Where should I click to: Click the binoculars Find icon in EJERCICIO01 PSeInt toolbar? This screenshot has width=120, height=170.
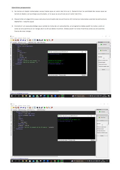tap(37, 40)
